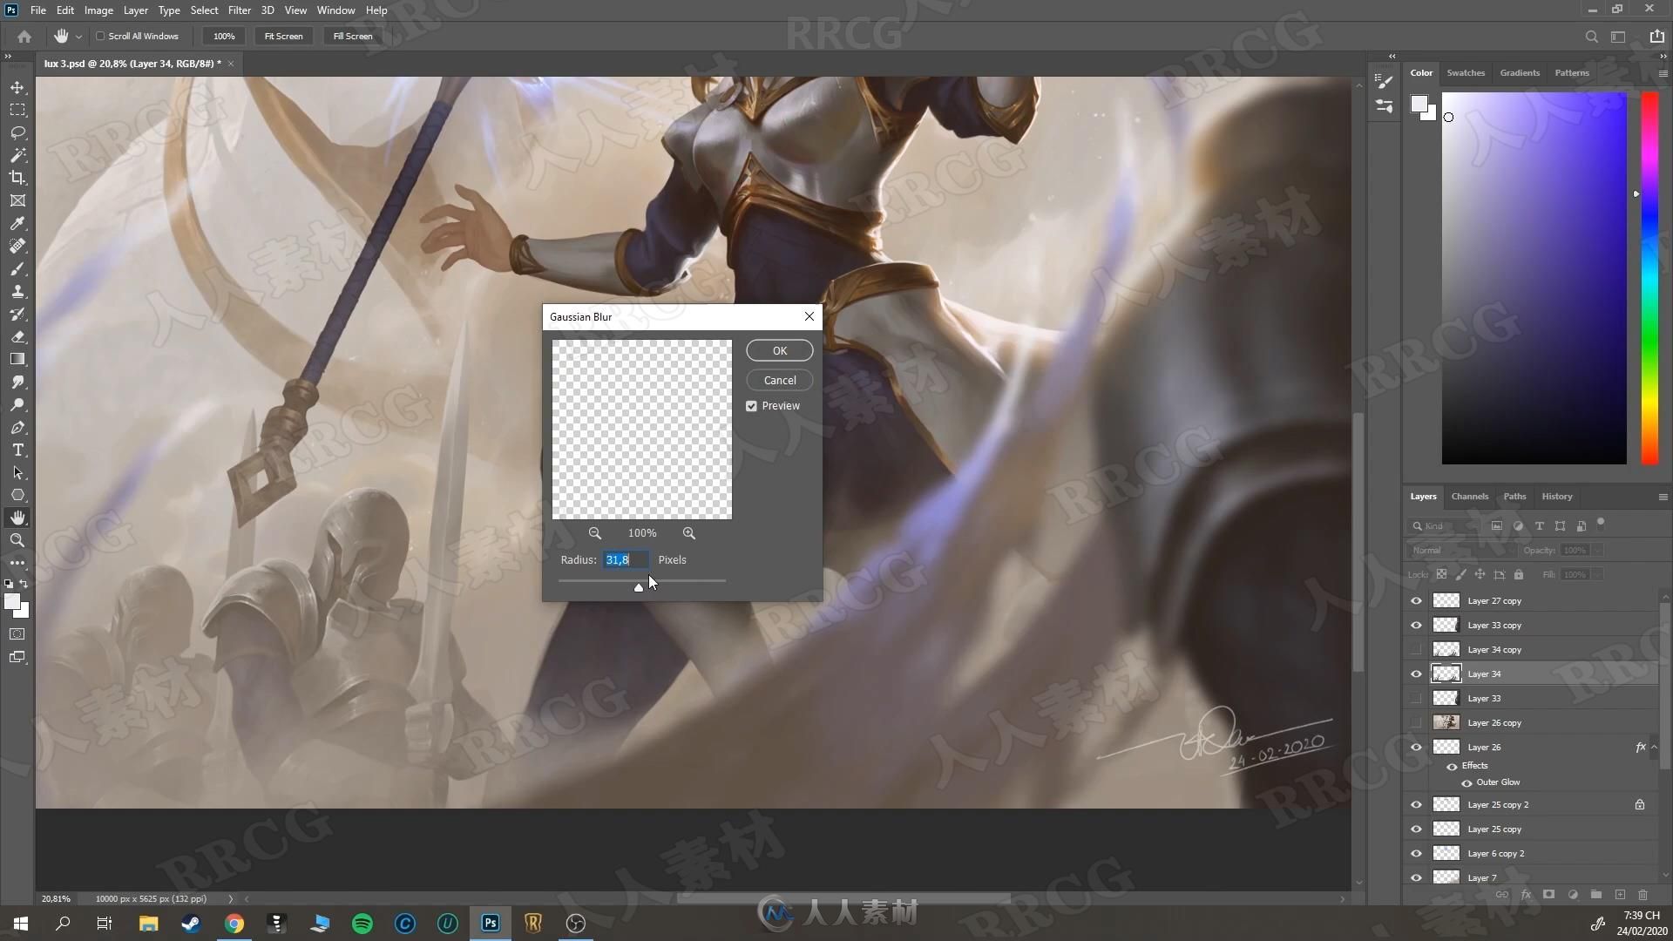Viewport: 1673px width, 941px height.
Task: Switch to the History tab
Action: click(x=1556, y=497)
